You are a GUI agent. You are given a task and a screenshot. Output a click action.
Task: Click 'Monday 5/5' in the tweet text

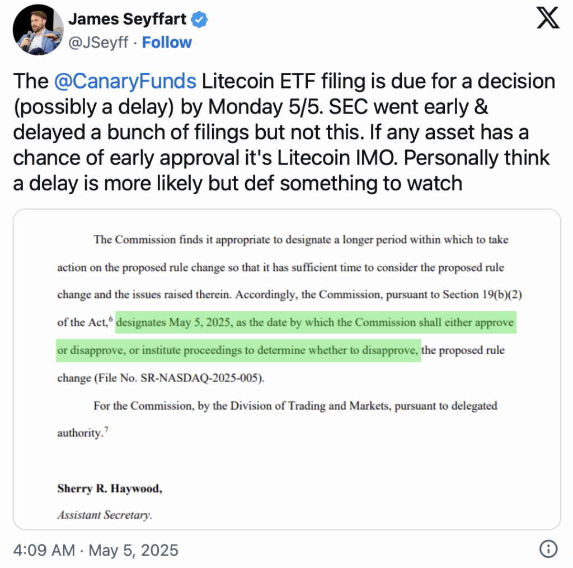point(265,107)
